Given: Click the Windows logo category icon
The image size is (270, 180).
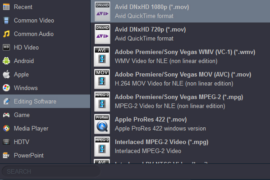Looking at the screenshot, I should point(6,88).
